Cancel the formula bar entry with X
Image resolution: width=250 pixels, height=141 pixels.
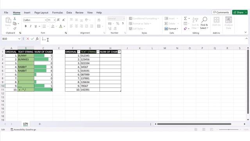tap(28, 39)
